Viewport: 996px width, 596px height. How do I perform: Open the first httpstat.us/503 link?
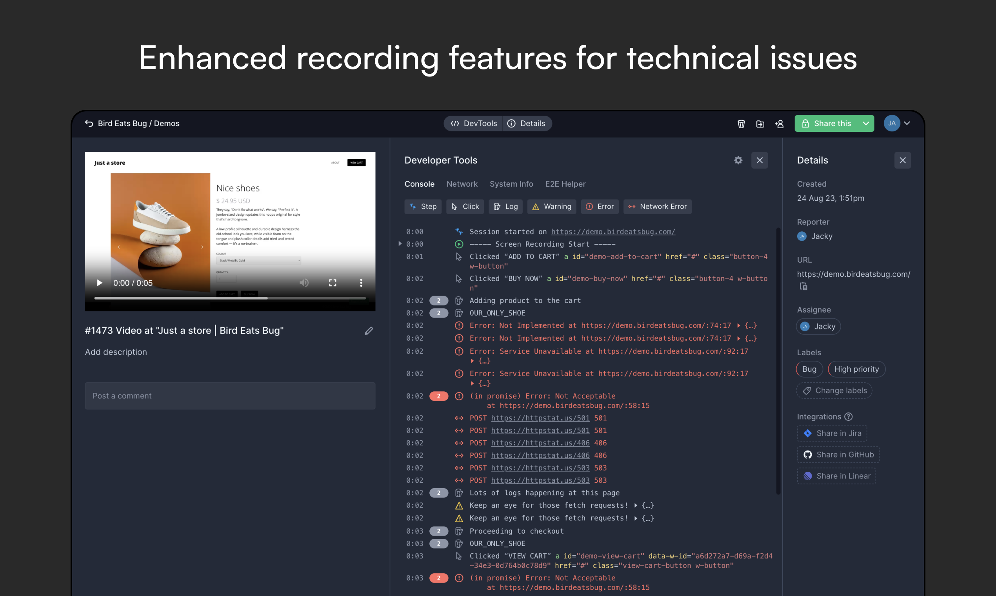(x=540, y=467)
